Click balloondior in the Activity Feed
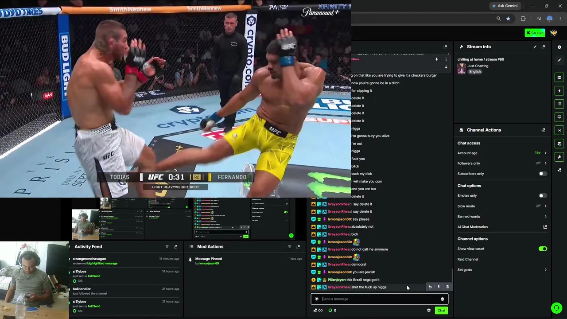 pyautogui.click(x=82, y=289)
